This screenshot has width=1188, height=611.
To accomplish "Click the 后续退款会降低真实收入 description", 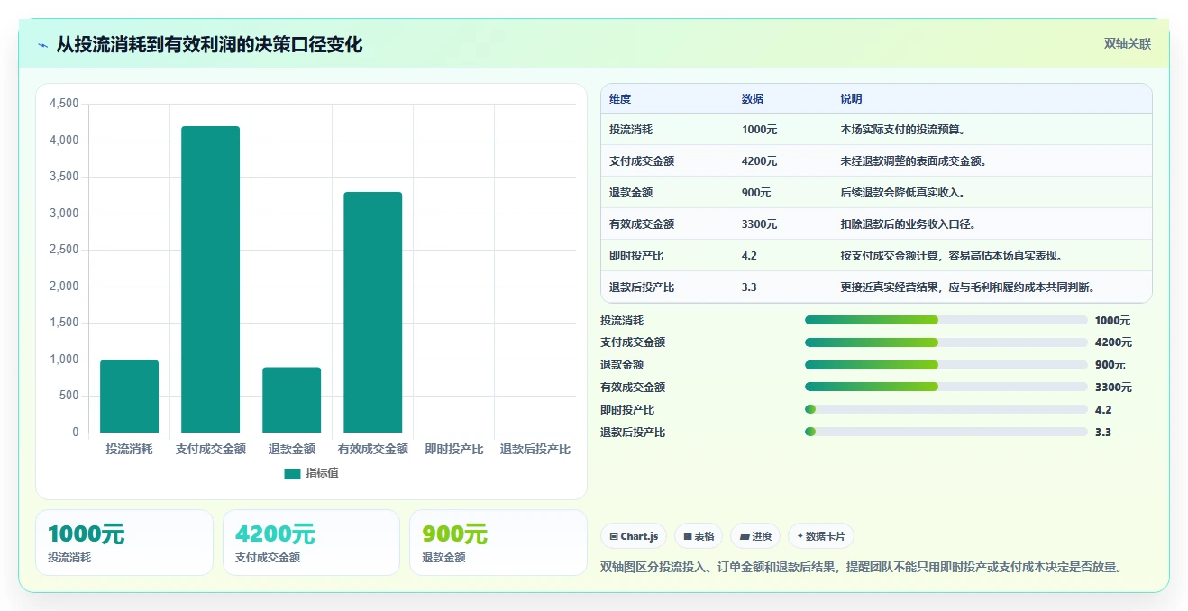I will point(904,193).
